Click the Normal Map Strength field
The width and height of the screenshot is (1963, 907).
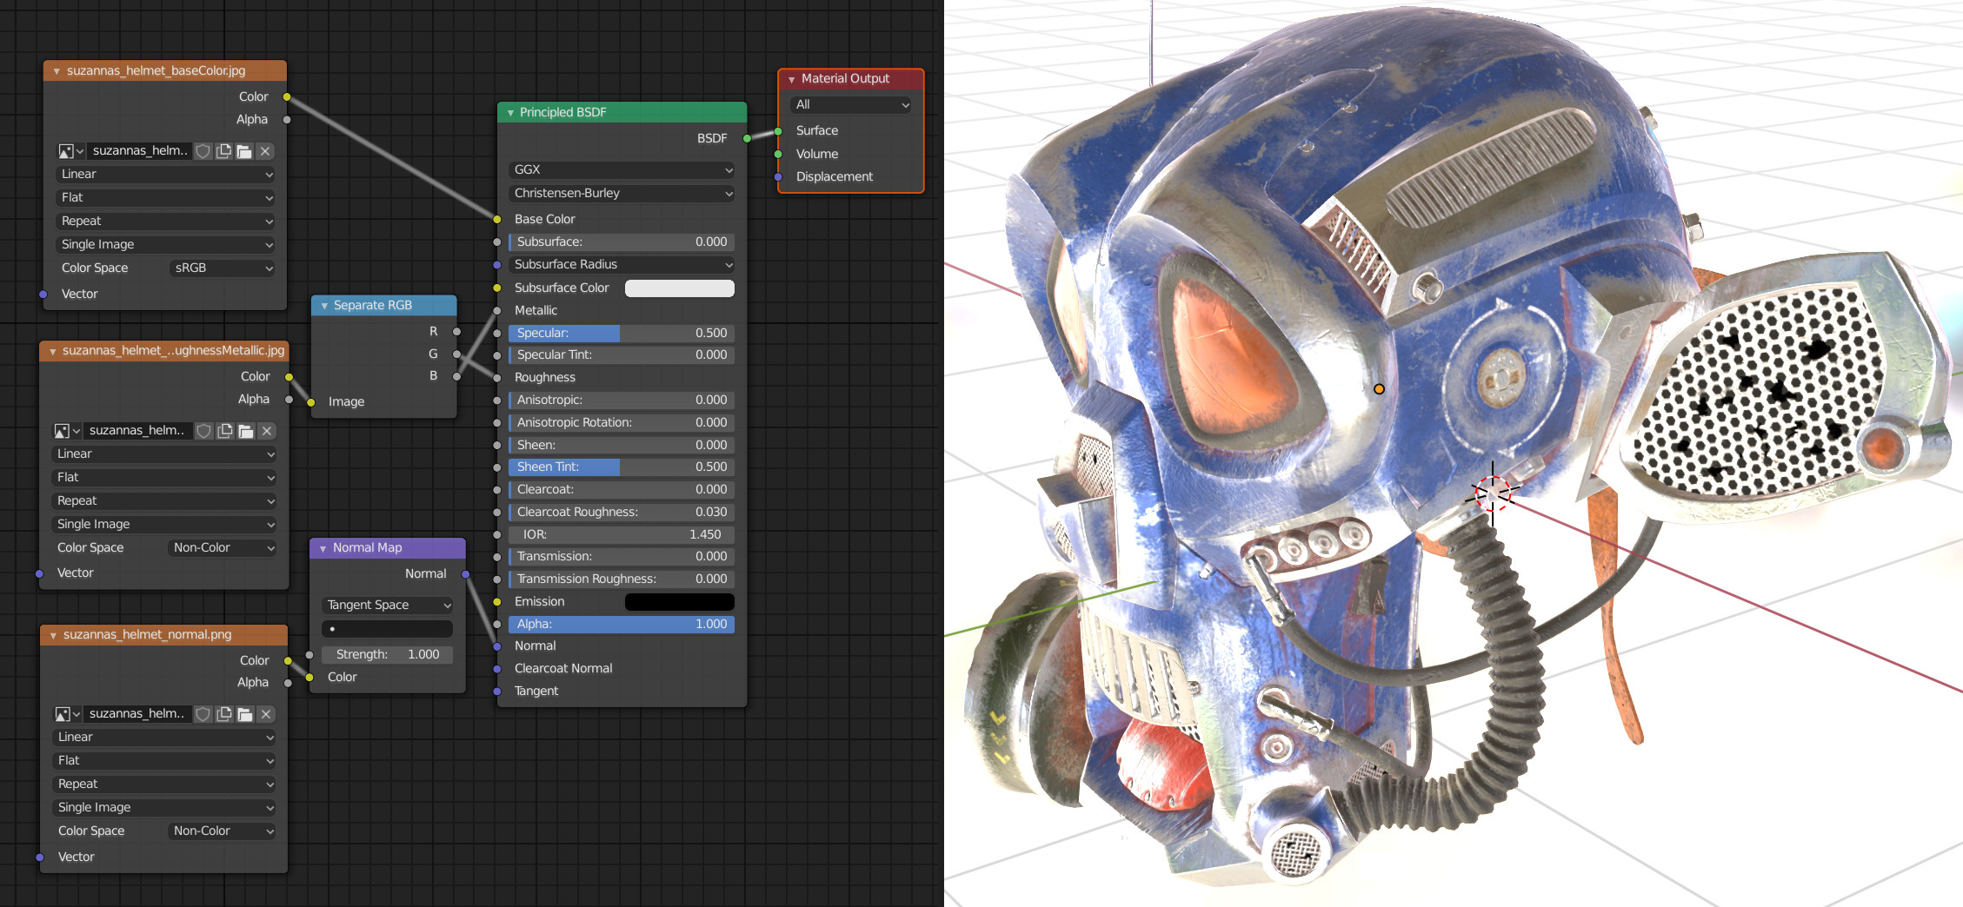click(x=388, y=655)
